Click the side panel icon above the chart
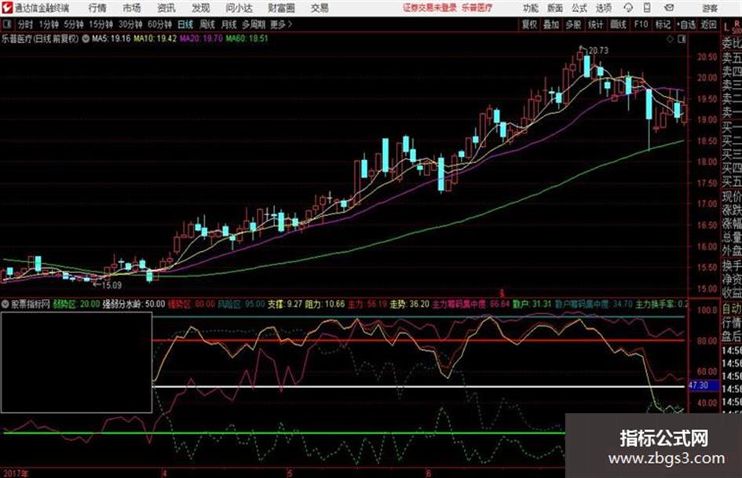Viewport: 742px width, 478px height. tap(682, 39)
